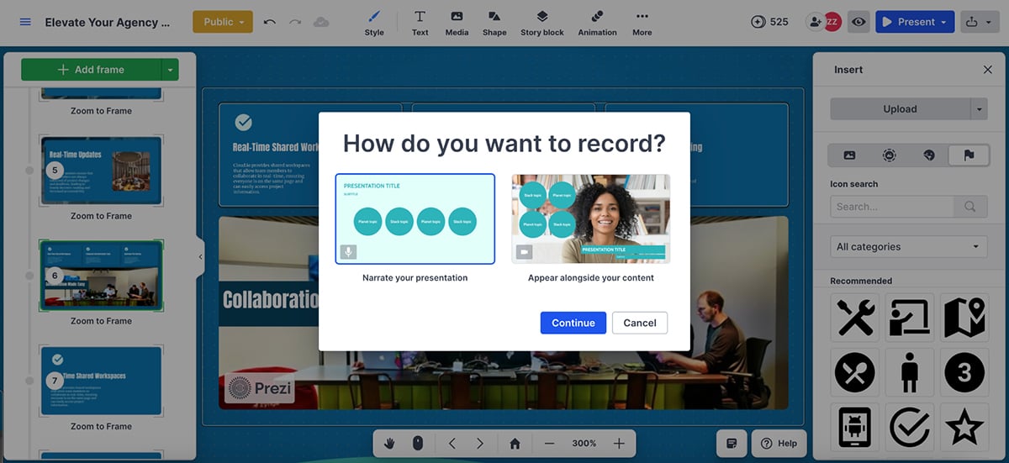
Task: Open the All categories dropdown
Action: click(909, 247)
